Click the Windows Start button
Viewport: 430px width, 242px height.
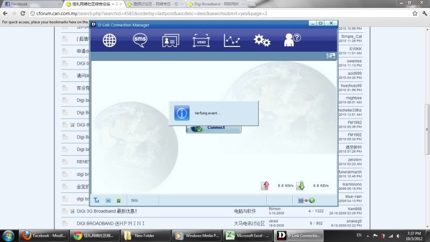pyautogui.click(x=9, y=236)
